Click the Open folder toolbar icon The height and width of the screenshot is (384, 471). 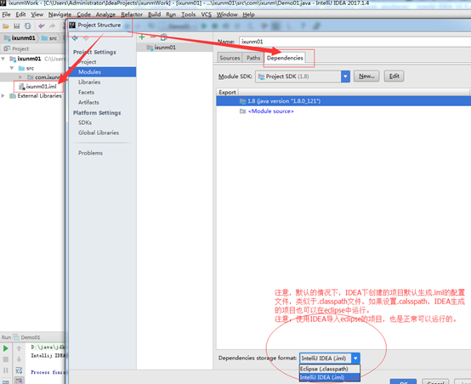pos(6,26)
